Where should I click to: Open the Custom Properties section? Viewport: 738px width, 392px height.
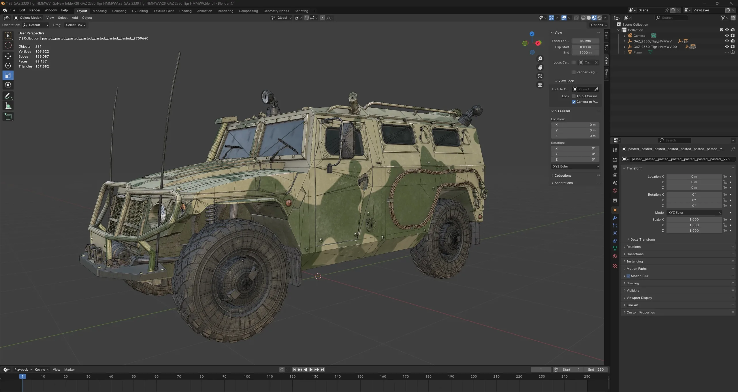tap(641, 312)
